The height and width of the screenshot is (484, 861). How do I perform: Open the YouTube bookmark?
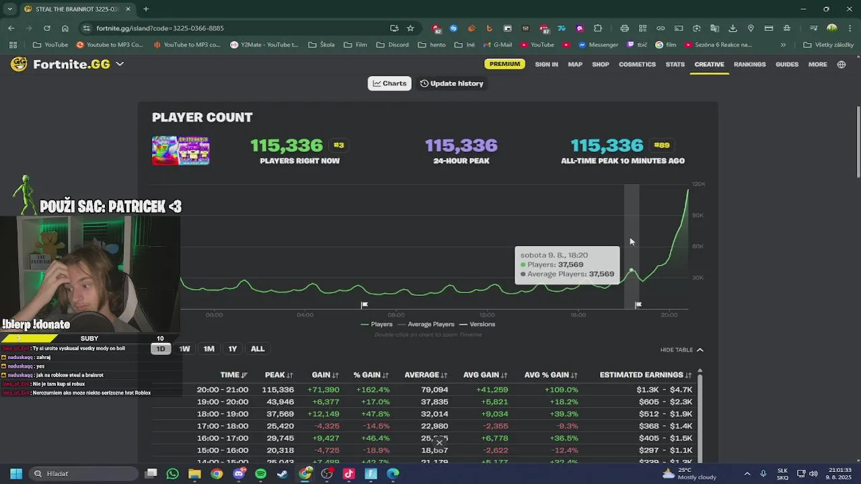(50, 45)
